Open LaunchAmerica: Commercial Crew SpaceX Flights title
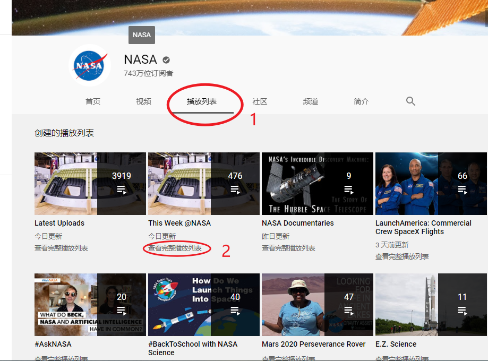 424,227
